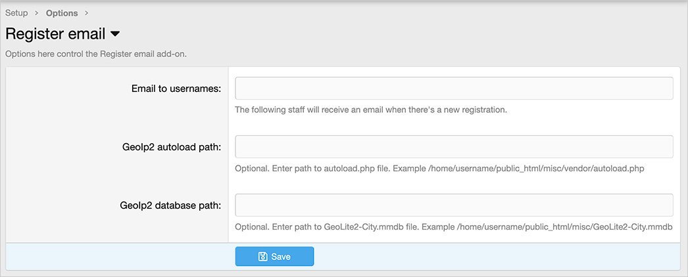Viewport: 688px width, 277px height.
Task: Focus the GeoIp2 autoload path field
Action: click(x=454, y=146)
